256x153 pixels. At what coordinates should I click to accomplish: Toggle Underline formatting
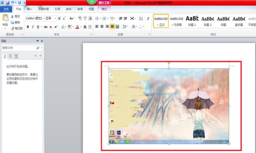click(38, 27)
